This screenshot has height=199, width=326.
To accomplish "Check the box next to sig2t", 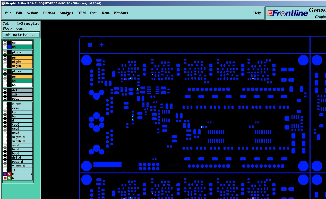I will 5,62.
